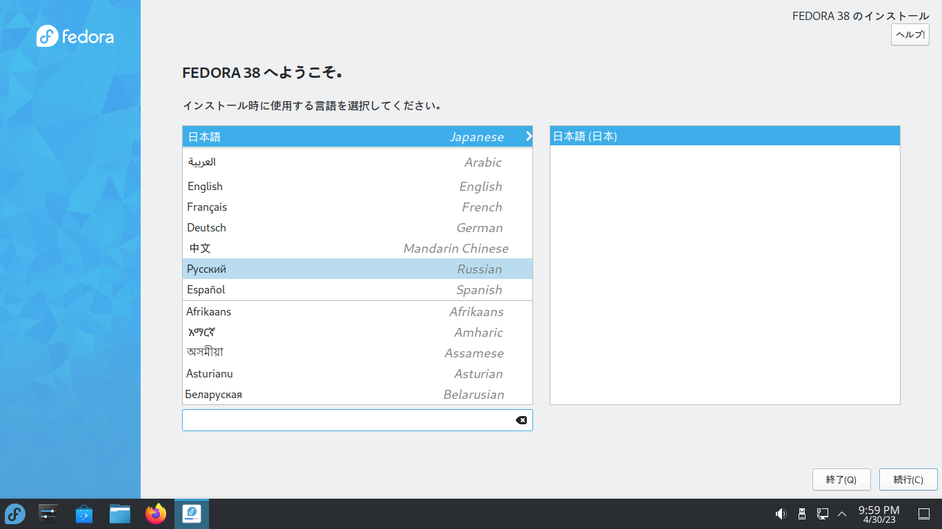The width and height of the screenshot is (942, 529).
Task: Select 日本語 Japanese in language list
Action: click(357, 136)
